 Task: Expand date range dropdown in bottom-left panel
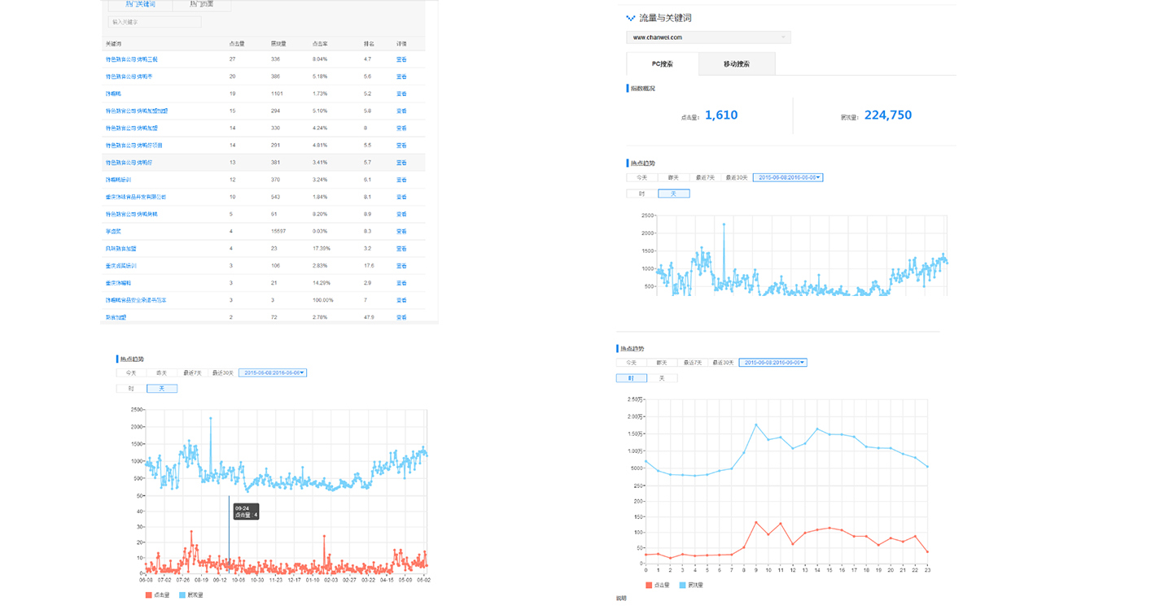[x=273, y=373]
